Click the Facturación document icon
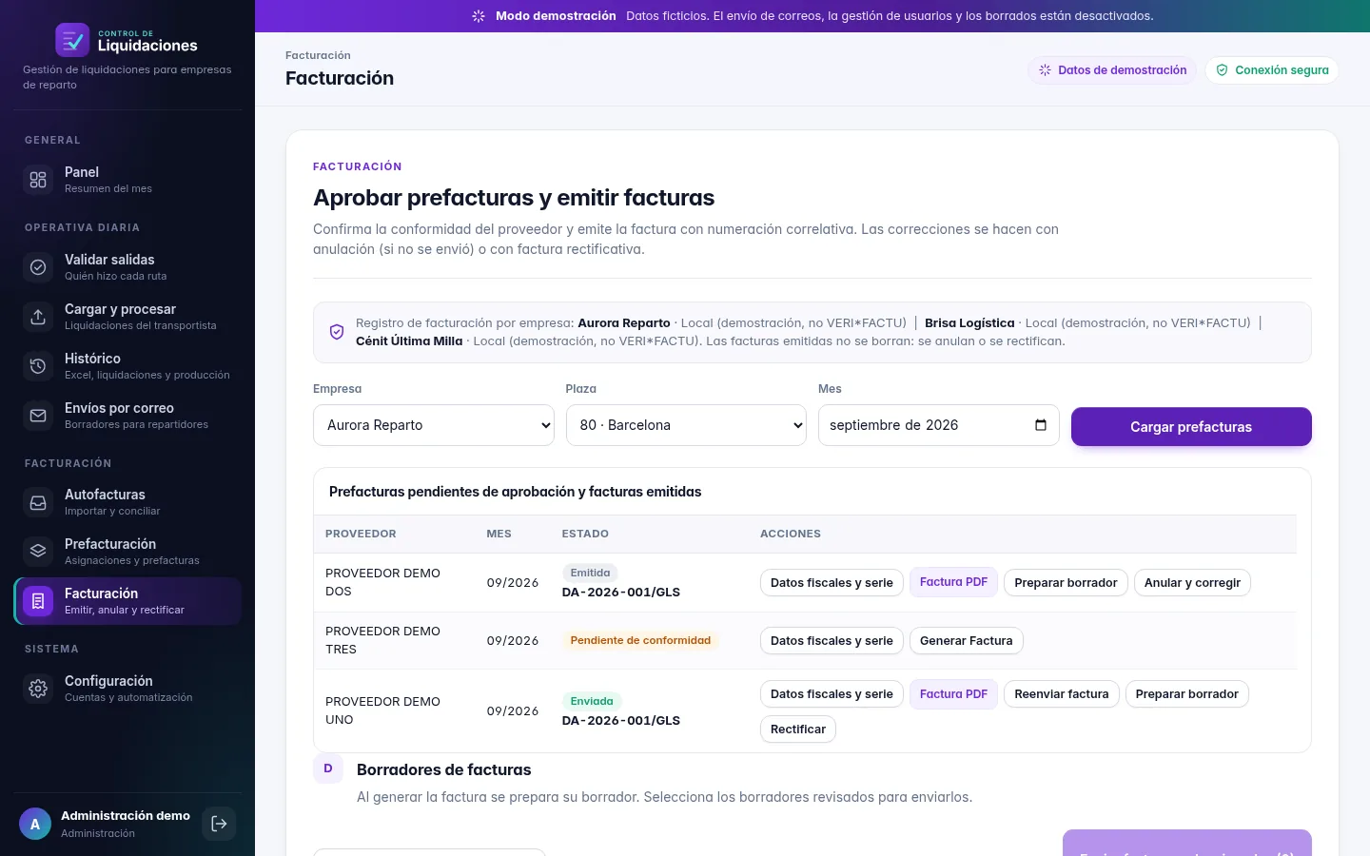The width and height of the screenshot is (1370, 856). 38,601
